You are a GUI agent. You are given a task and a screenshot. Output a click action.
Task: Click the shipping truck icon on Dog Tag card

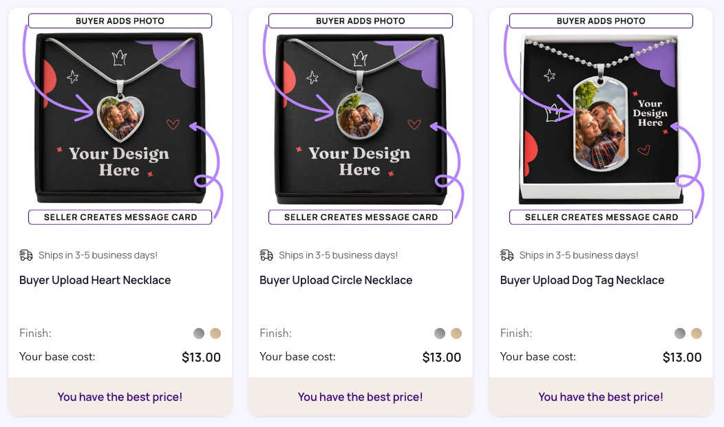(x=507, y=255)
